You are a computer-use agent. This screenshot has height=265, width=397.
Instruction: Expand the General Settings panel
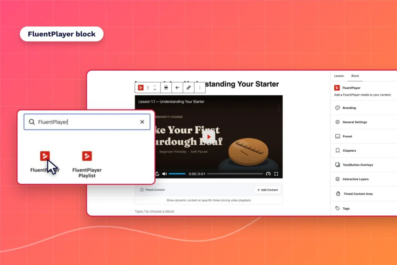[364, 122]
